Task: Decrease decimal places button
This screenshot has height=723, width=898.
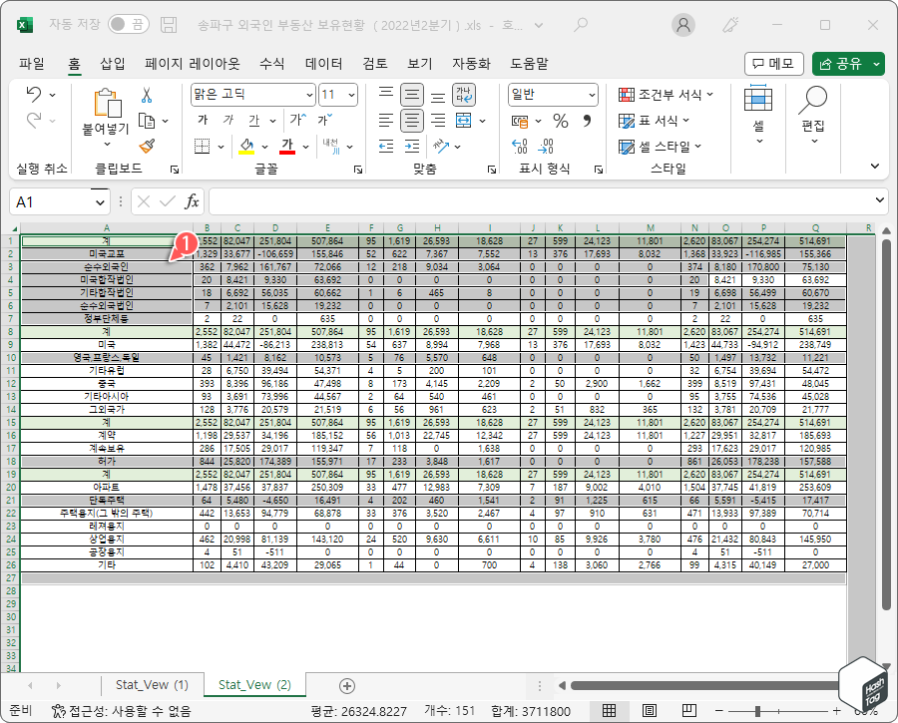Action: click(545, 147)
